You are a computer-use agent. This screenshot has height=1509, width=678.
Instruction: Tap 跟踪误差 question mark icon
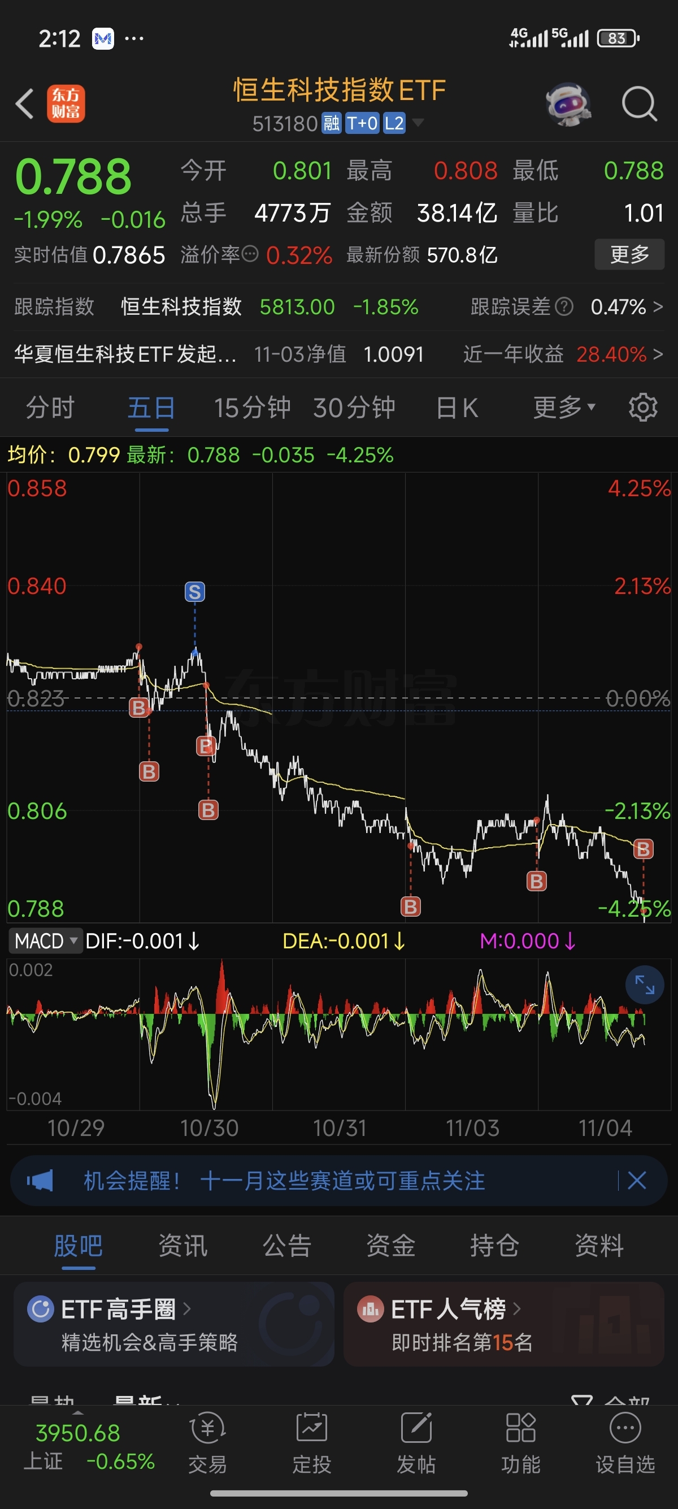click(564, 306)
